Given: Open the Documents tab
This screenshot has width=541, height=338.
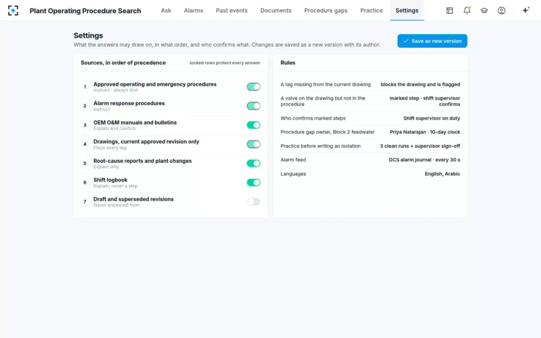Looking at the screenshot, I should pyautogui.click(x=276, y=10).
